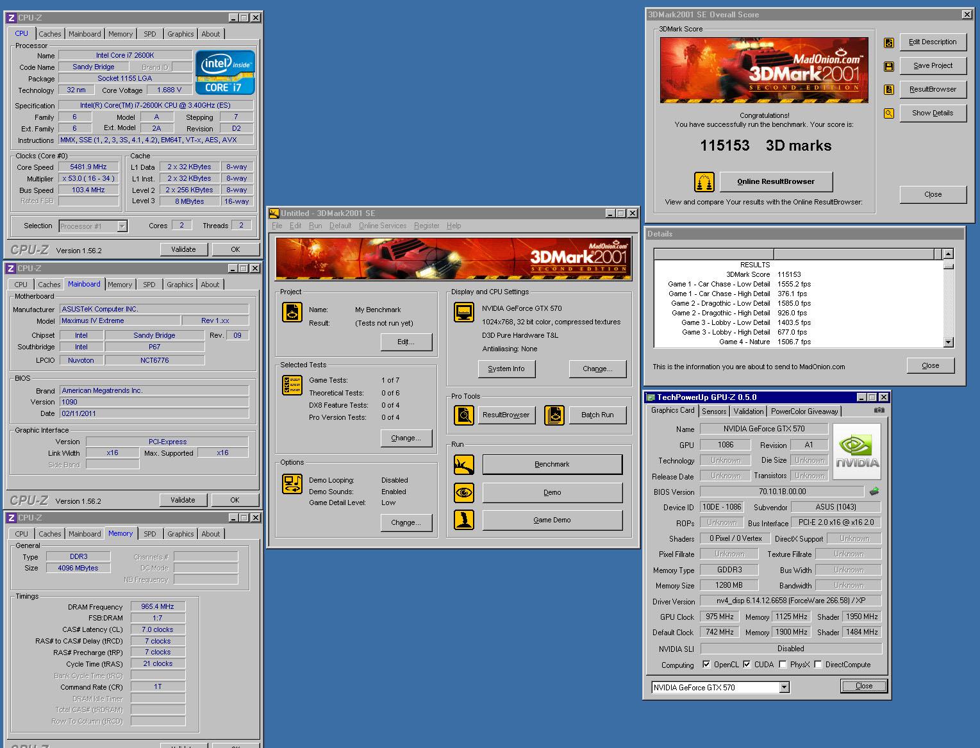The image size is (980, 748).
Task: Click the GPU-Z BIOS save icon
Action: 874,492
